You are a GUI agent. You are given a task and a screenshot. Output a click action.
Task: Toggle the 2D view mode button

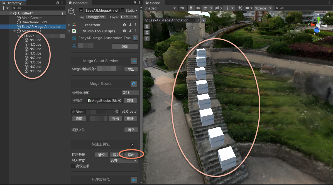pos(182,8)
